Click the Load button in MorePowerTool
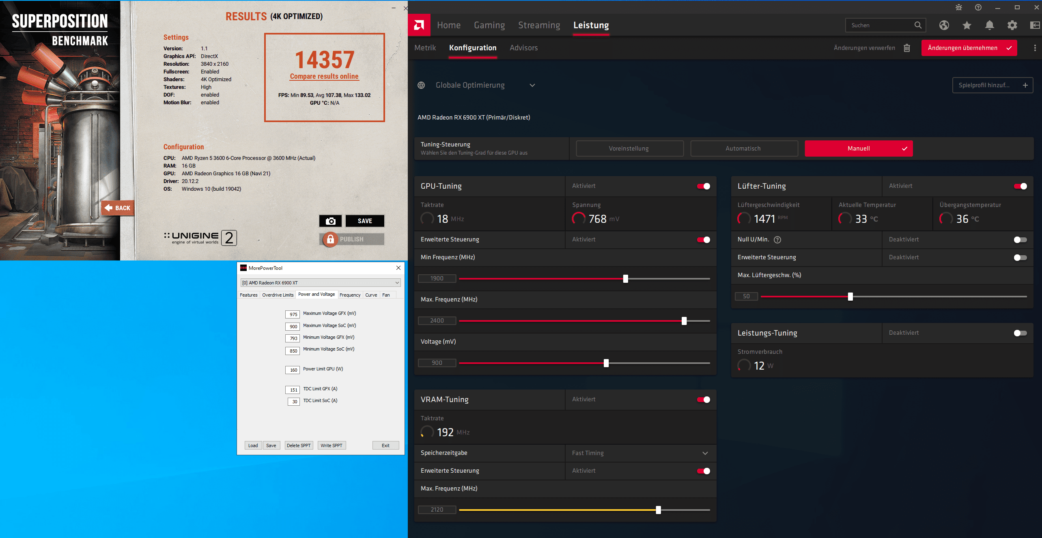The height and width of the screenshot is (538, 1042). [x=253, y=445]
